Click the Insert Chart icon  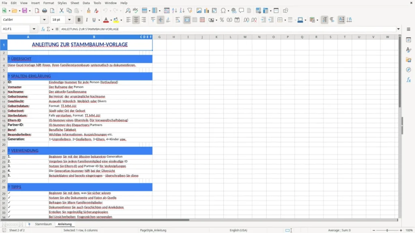click(206, 11)
